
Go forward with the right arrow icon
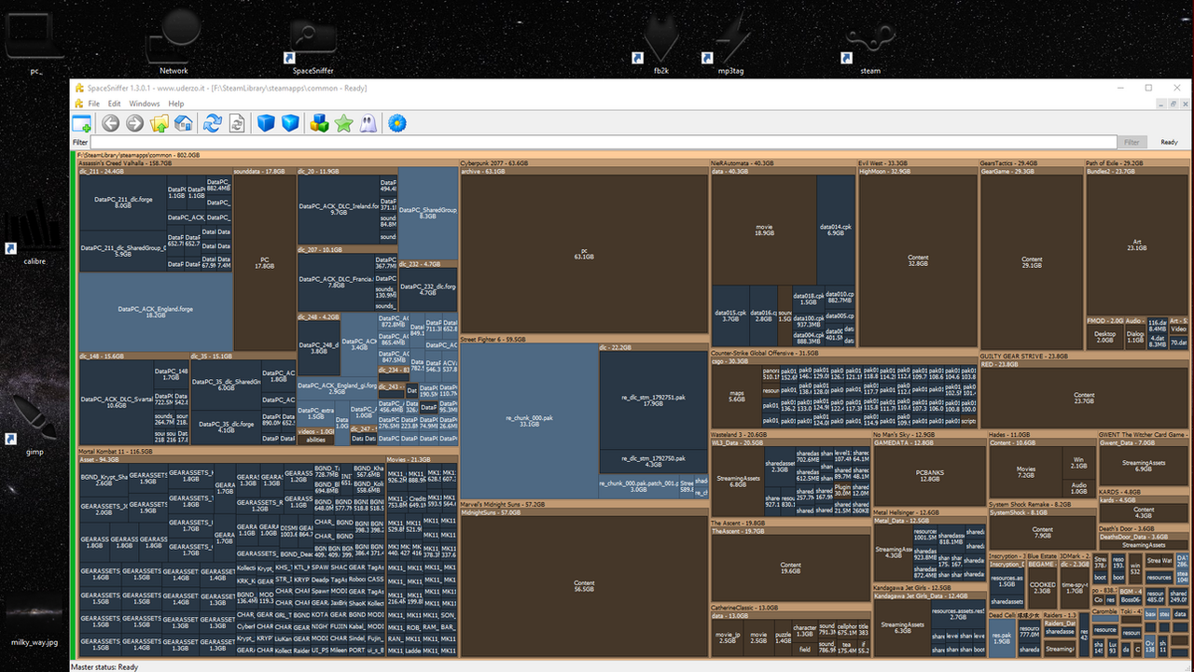coord(135,122)
